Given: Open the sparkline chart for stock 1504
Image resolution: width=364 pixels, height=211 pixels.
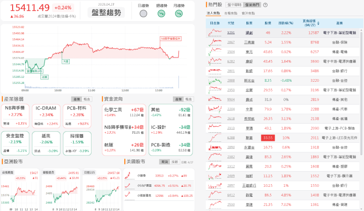Looking at the screenshot, I should pos(215,51).
